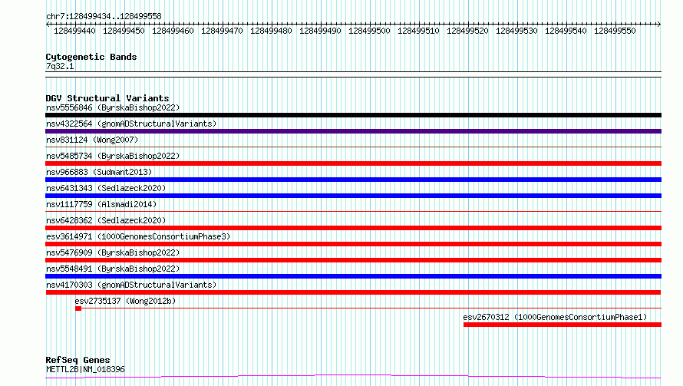The height and width of the screenshot is (386, 683).
Task: Click ruler position 128499480
Action: (x=271, y=31)
